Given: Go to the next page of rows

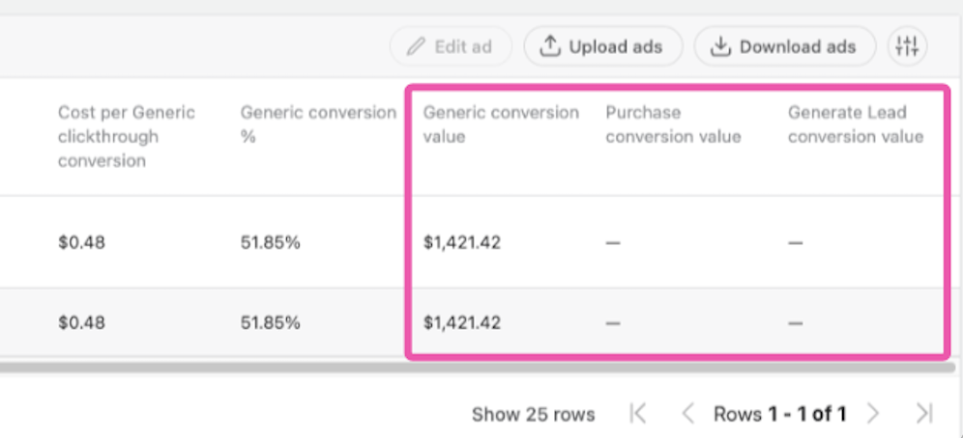Looking at the screenshot, I should [873, 414].
